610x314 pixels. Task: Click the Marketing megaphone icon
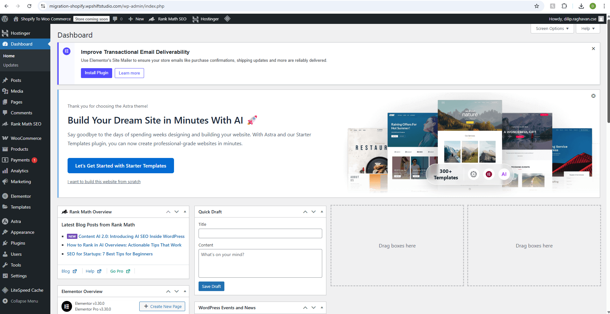click(5, 182)
